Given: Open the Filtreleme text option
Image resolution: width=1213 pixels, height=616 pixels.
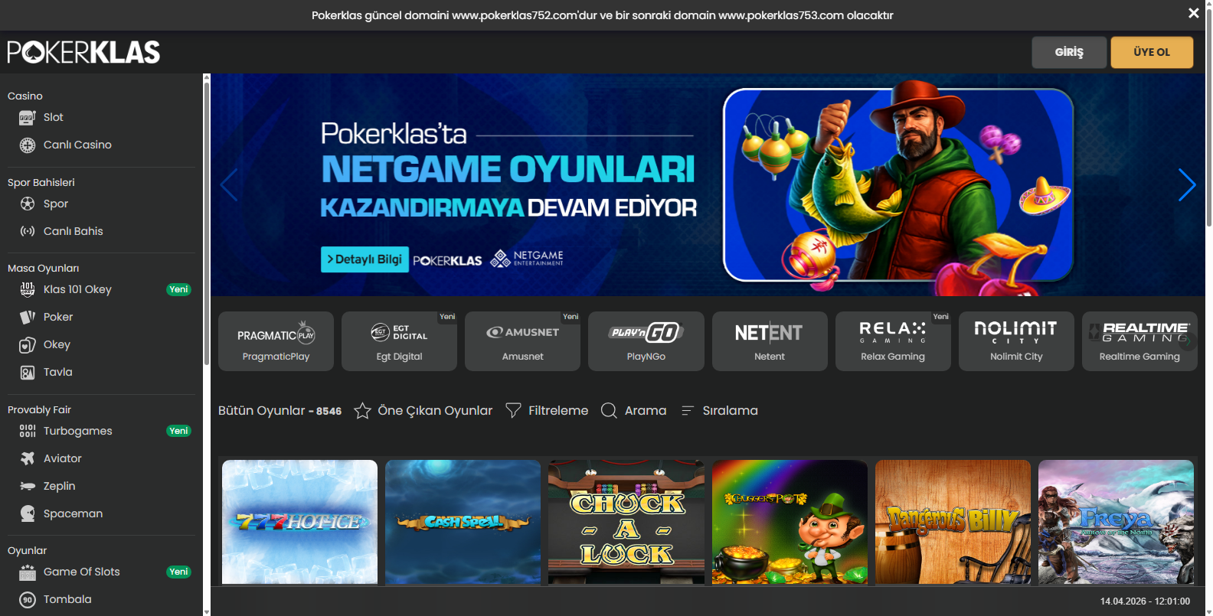Looking at the screenshot, I should [x=558, y=411].
